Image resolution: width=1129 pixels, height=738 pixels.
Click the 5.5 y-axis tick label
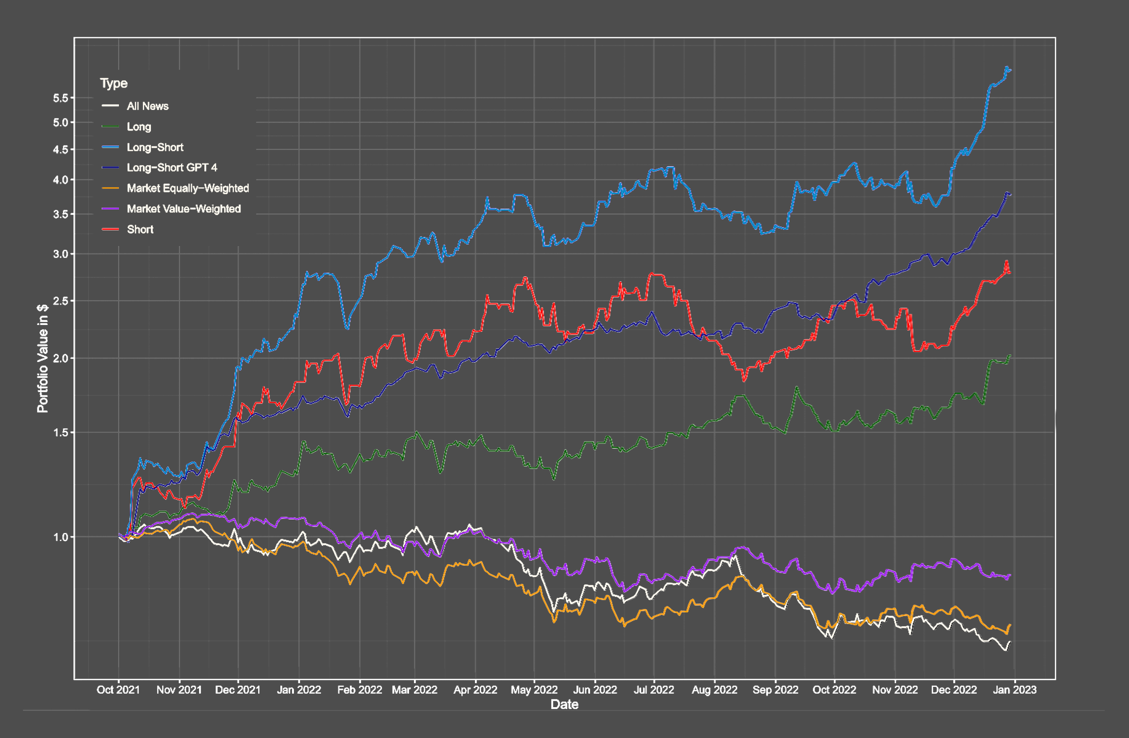pyautogui.click(x=60, y=98)
